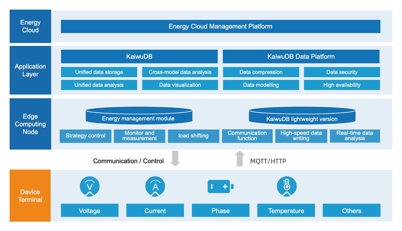Click the Voltage label box
This screenshot has height=231, width=402.
(90, 210)
